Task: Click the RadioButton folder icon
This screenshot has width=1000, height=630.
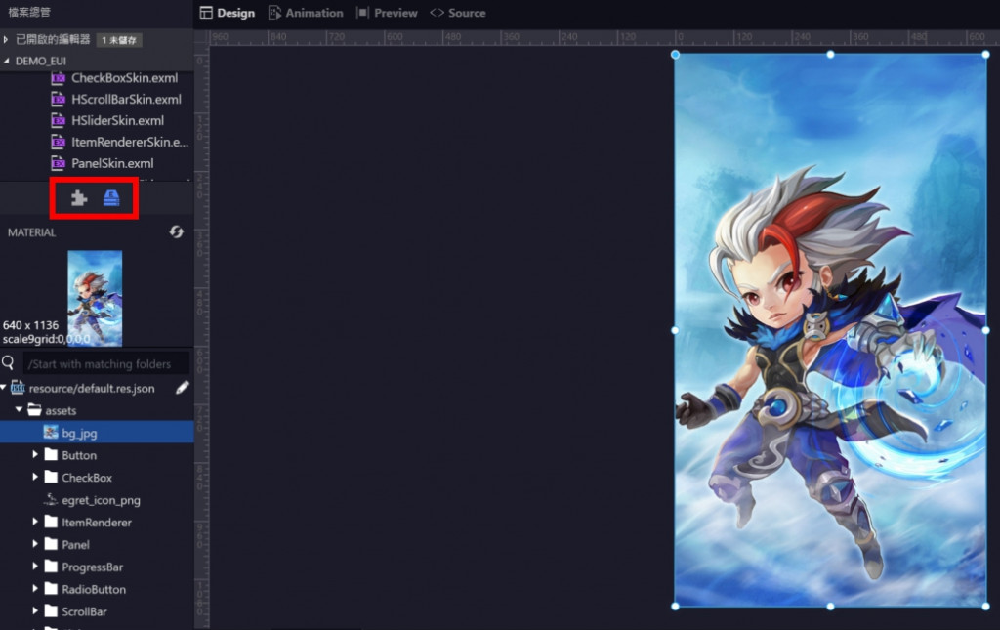Action: pos(51,589)
